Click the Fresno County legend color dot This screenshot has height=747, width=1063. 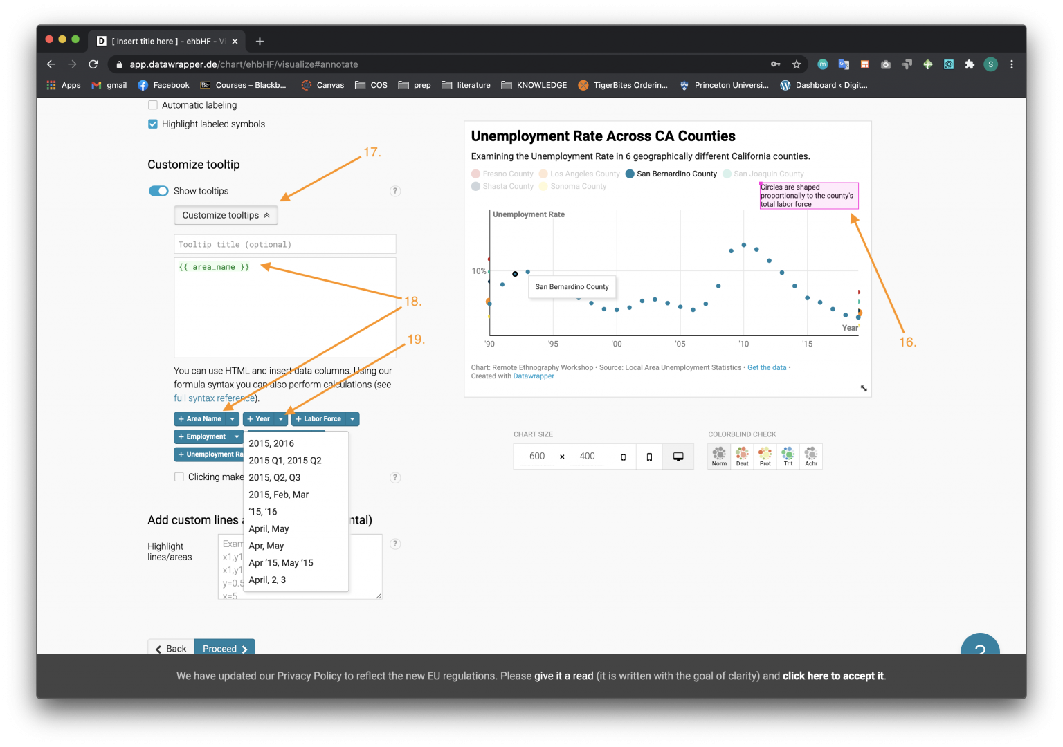point(475,174)
